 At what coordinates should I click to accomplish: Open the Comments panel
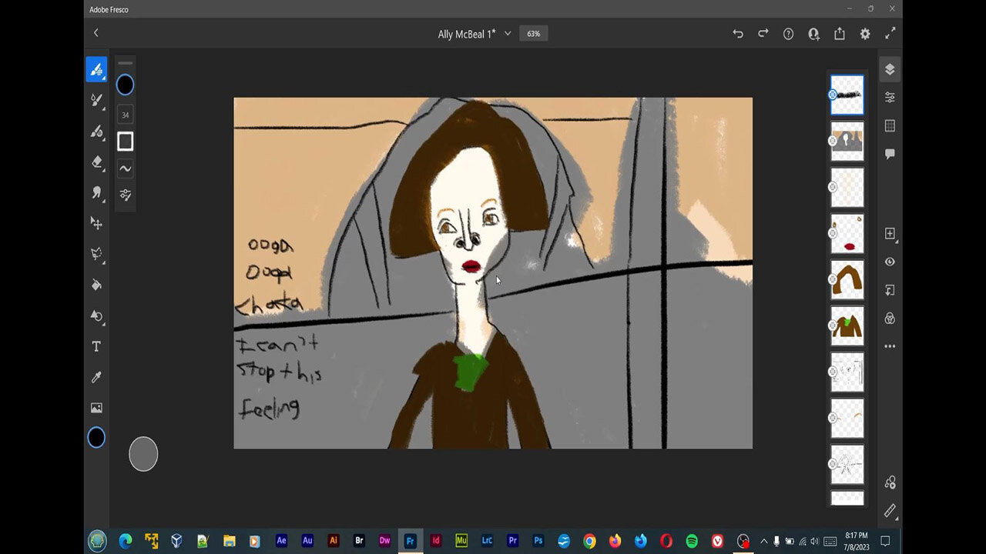[x=890, y=154]
